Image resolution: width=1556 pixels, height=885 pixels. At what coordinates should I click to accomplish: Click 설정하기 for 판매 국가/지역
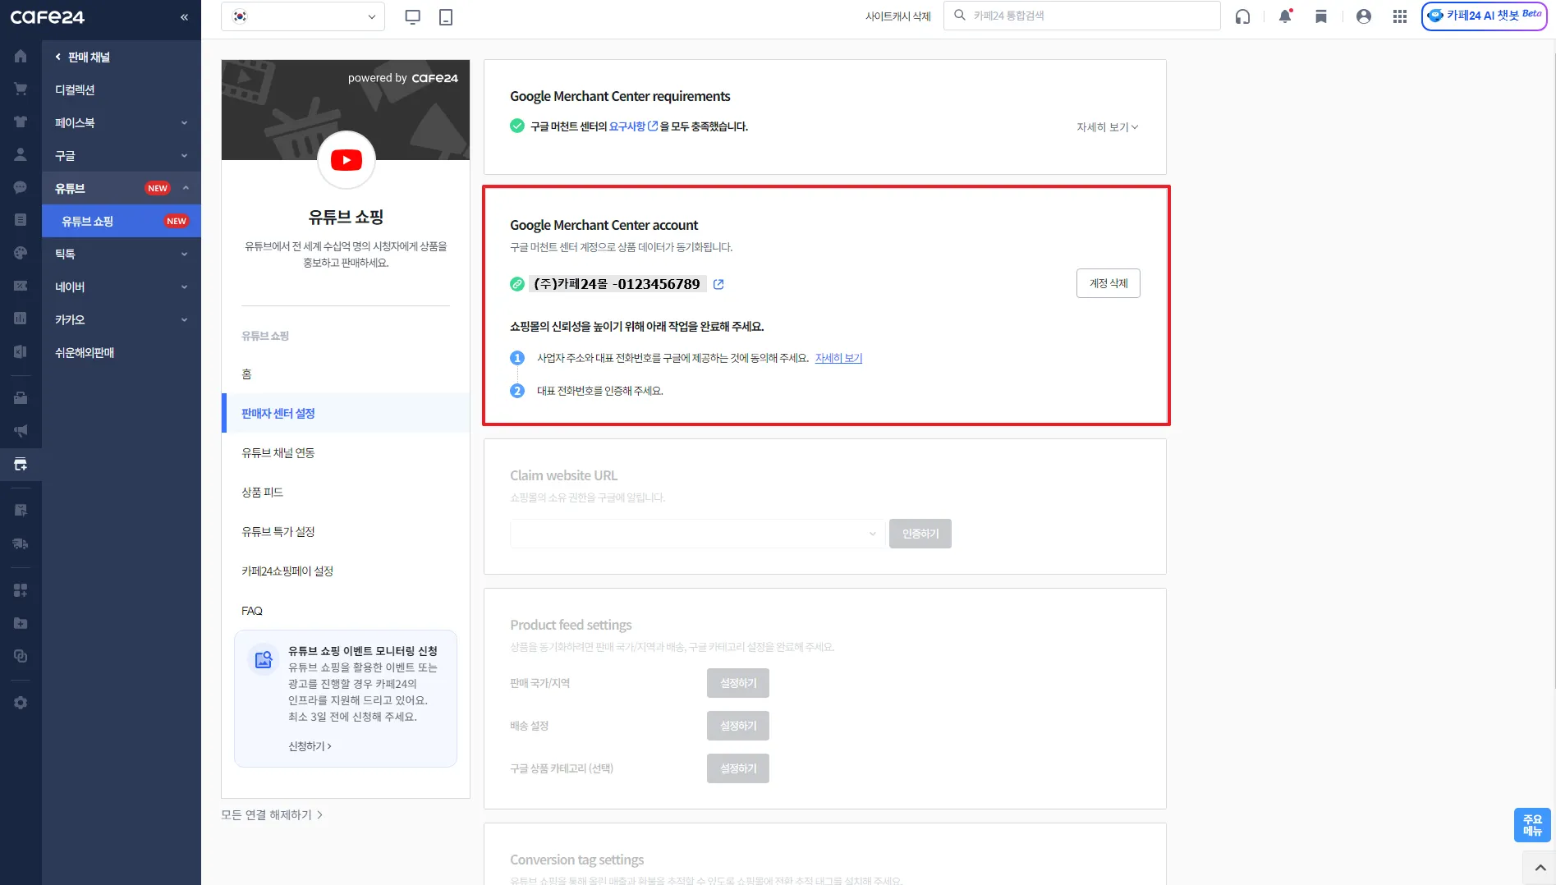738,683
